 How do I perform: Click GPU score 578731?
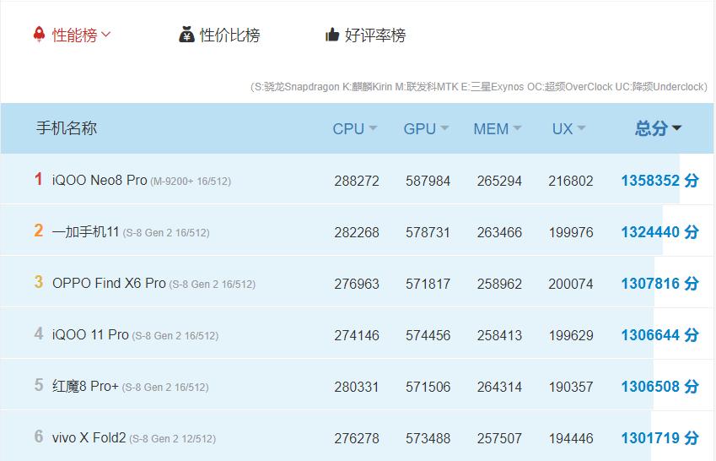428,232
